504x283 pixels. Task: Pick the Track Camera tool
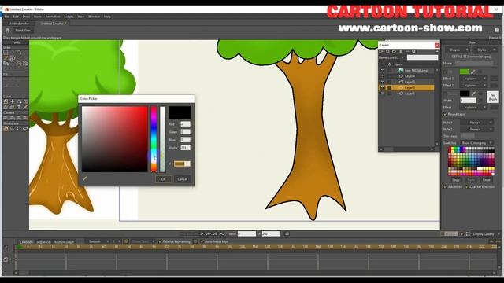point(6,118)
